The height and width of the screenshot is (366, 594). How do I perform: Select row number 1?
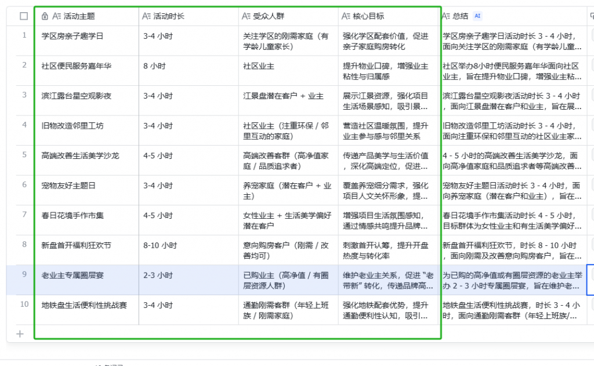coord(24,35)
